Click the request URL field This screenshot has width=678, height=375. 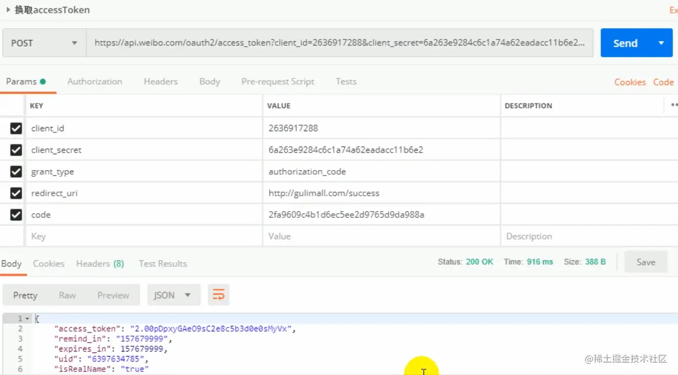click(340, 43)
